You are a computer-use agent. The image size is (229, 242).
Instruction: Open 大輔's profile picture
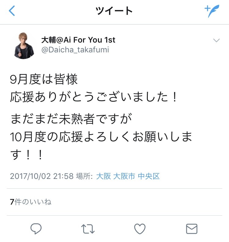(24, 46)
